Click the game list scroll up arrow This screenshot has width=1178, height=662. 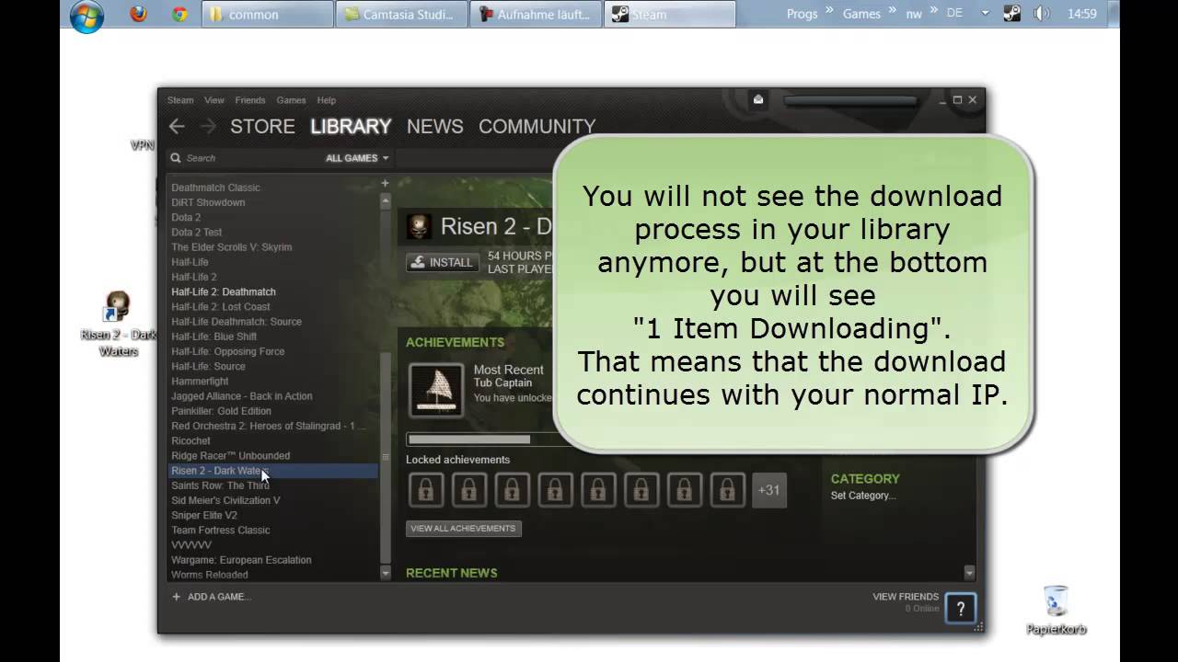tap(386, 200)
